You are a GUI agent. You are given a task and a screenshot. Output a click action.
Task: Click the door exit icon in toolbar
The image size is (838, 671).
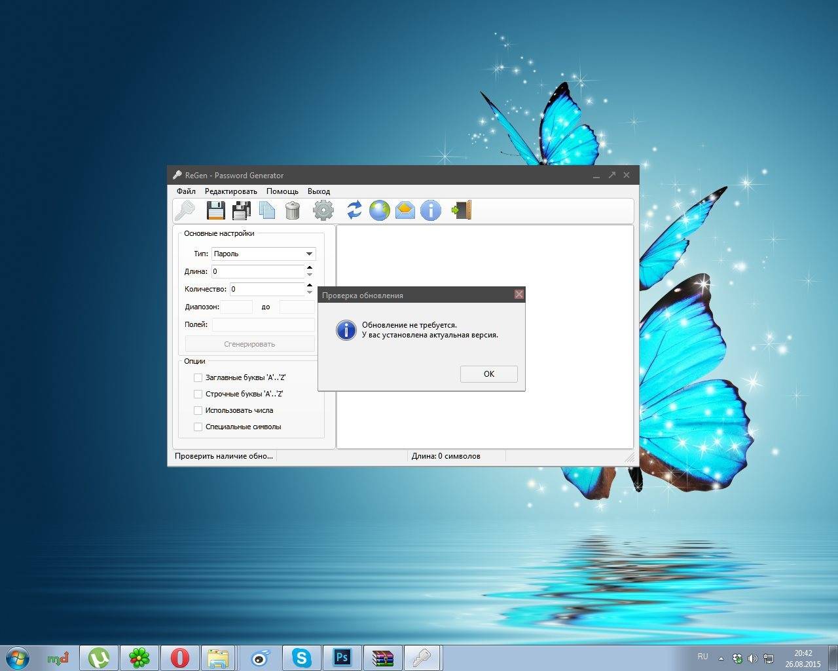(462, 210)
